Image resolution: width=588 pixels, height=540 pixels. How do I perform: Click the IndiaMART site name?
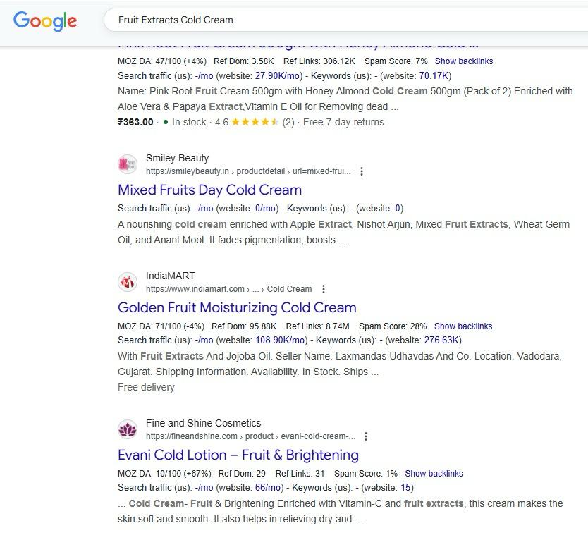[170, 276]
